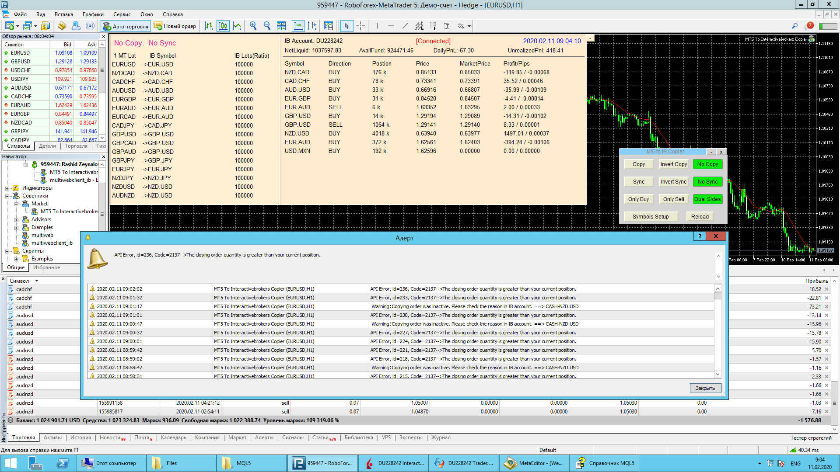Open the Графики menu

coord(93,14)
